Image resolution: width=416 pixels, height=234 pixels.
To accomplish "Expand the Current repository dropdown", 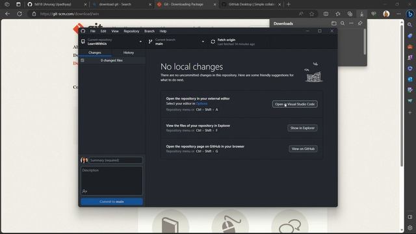I will point(112,42).
